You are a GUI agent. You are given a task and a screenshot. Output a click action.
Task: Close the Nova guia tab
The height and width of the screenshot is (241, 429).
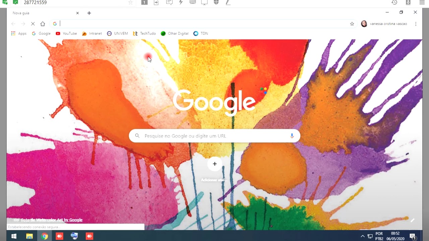(x=77, y=13)
